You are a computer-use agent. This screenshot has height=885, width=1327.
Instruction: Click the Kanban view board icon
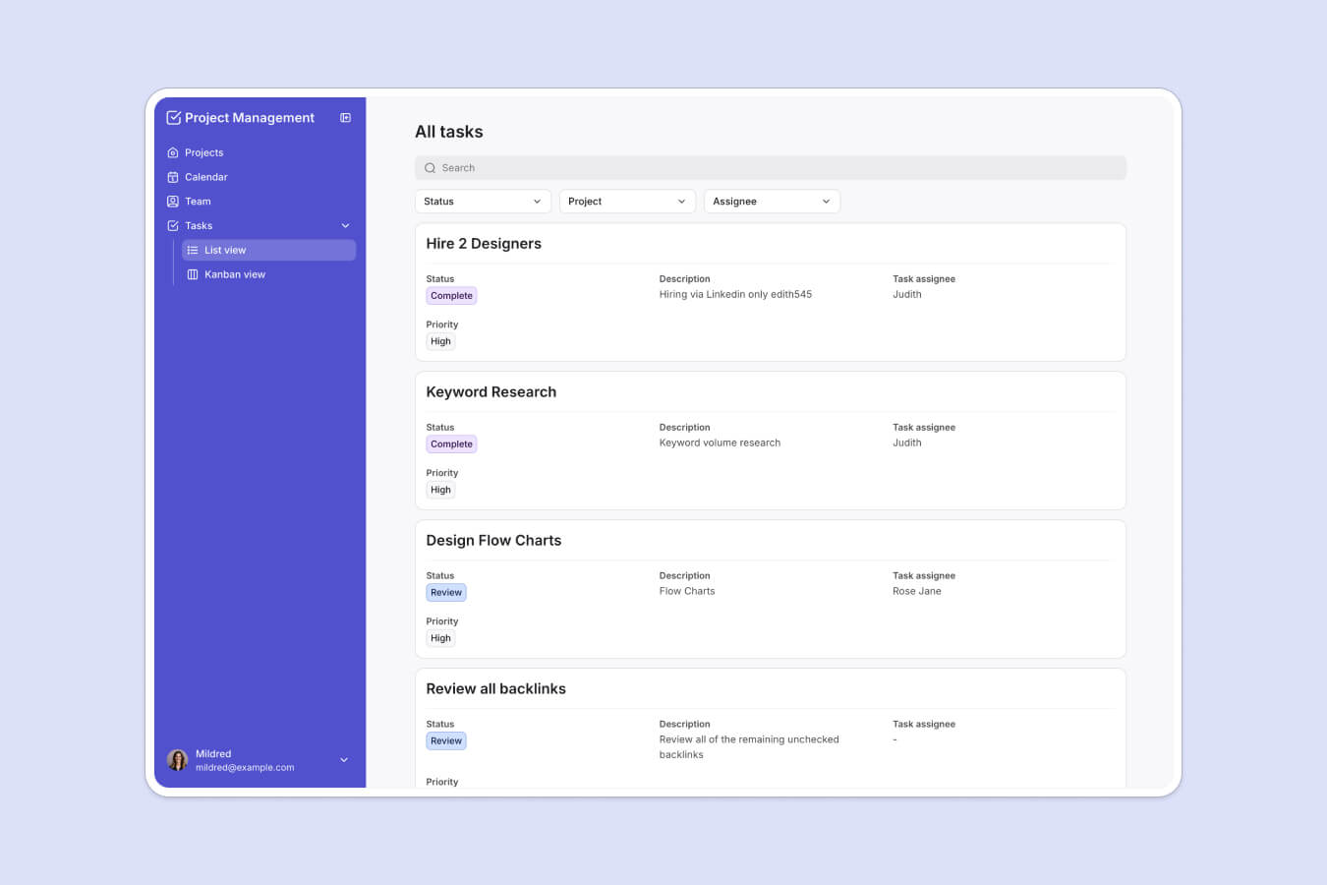click(x=193, y=274)
